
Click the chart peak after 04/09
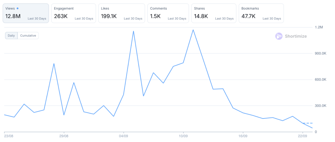[133, 31]
